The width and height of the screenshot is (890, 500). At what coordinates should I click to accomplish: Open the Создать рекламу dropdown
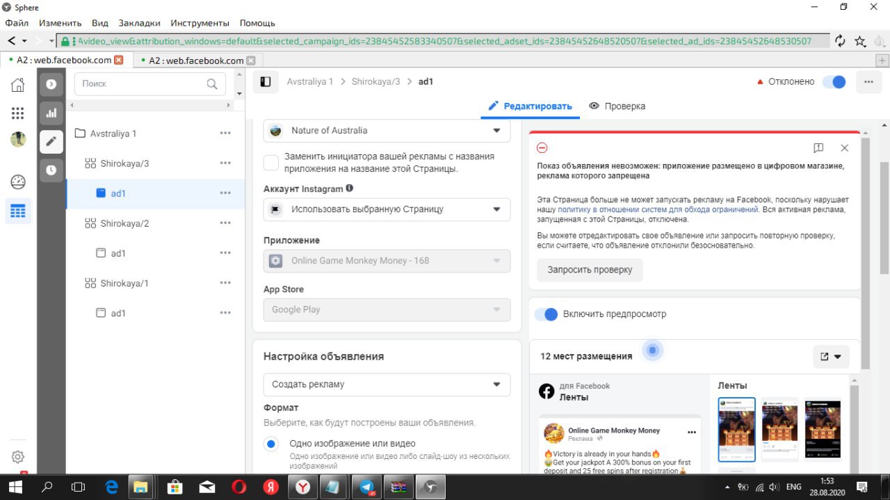pyautogui.click(x=387, y=385)
